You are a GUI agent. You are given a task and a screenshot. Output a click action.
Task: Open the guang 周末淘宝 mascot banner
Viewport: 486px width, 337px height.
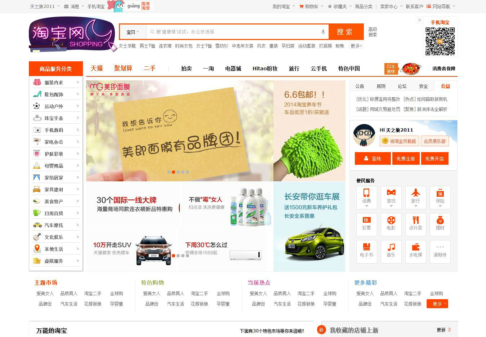[130, 6]
